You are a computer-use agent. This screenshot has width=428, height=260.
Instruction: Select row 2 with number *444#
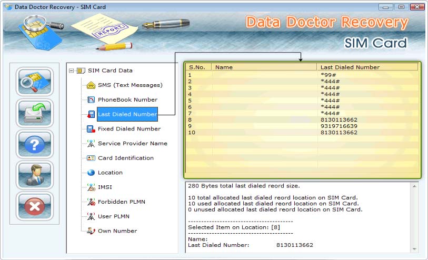coord(302,81)
